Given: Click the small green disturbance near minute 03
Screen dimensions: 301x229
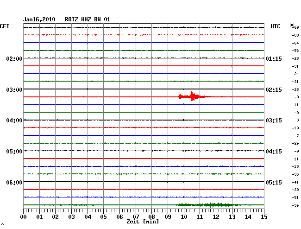Looking at the screenshot, I should tap(79, 205).
